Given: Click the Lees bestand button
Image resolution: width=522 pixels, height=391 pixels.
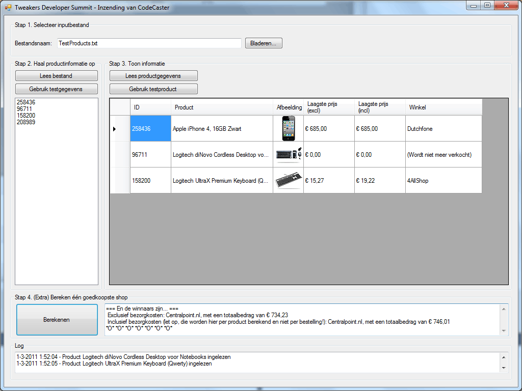Looking at the screenshot, I should 56,76.
